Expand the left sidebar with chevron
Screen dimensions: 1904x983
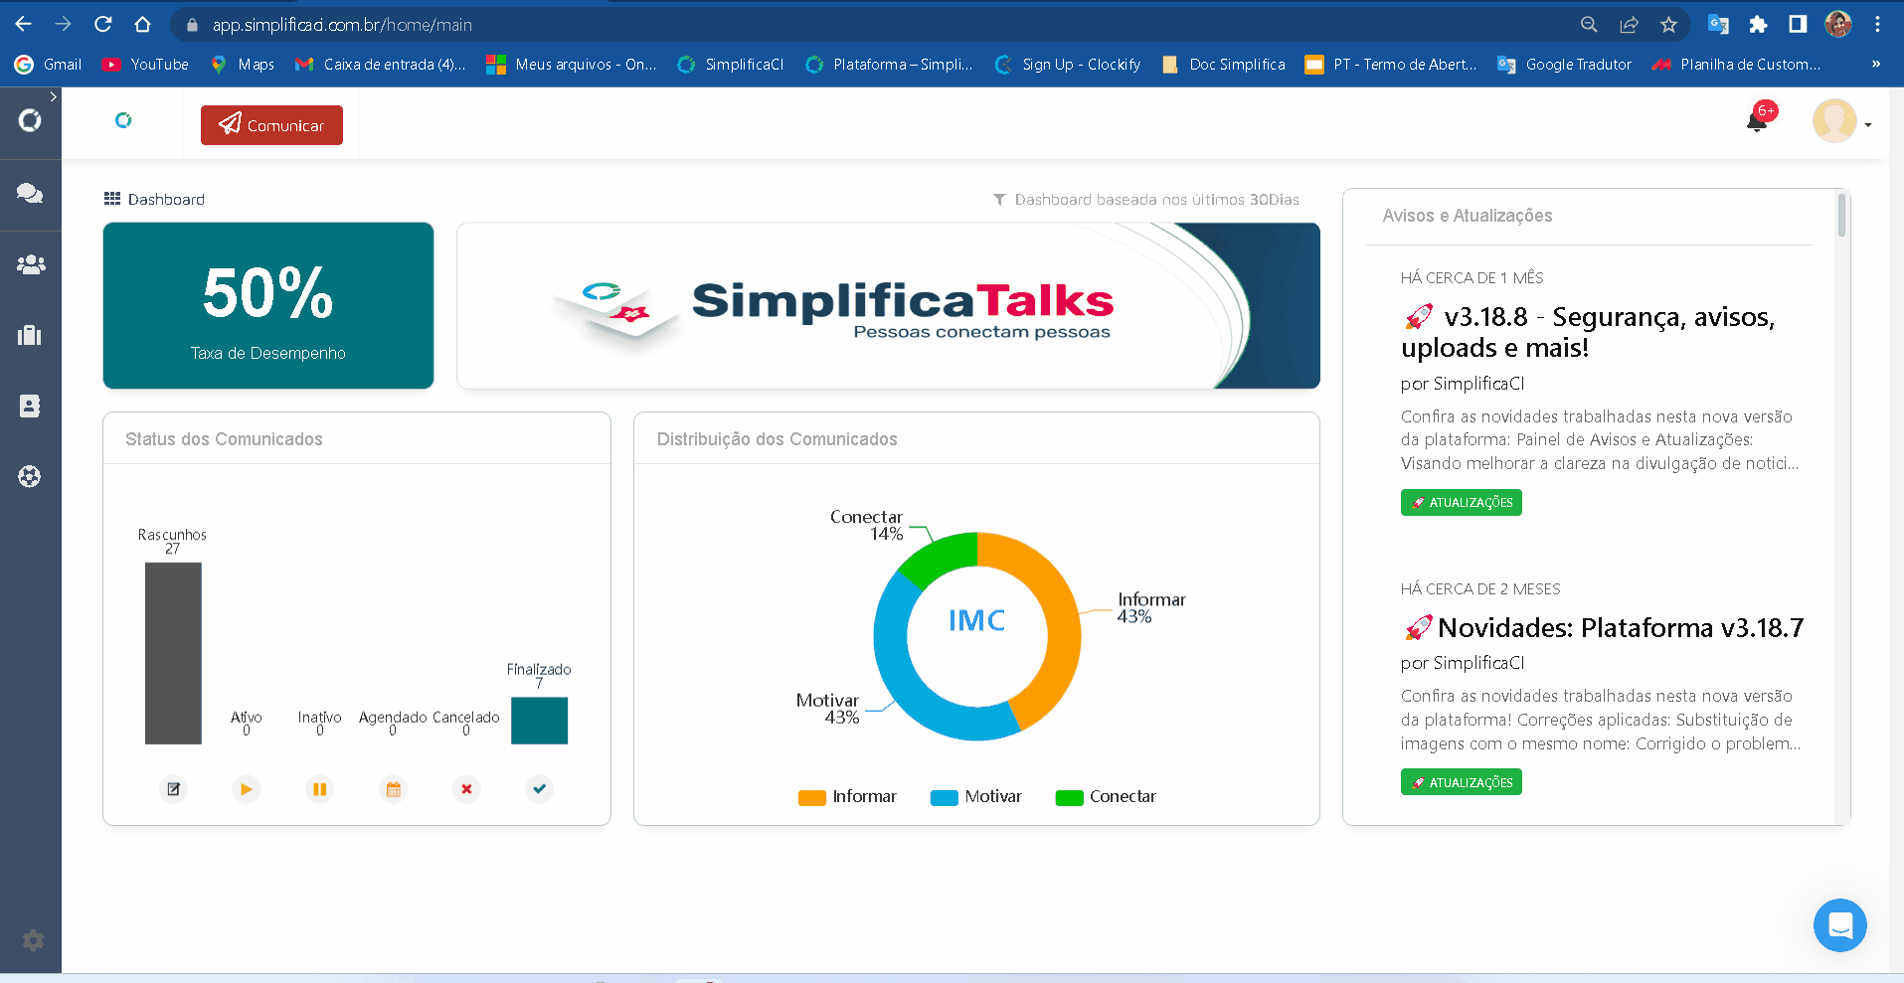tap(53, 96)
